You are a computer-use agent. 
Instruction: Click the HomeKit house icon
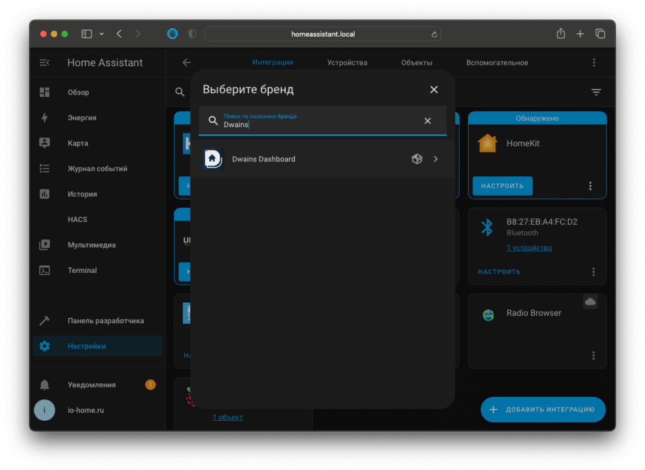[x=488, y=143]
